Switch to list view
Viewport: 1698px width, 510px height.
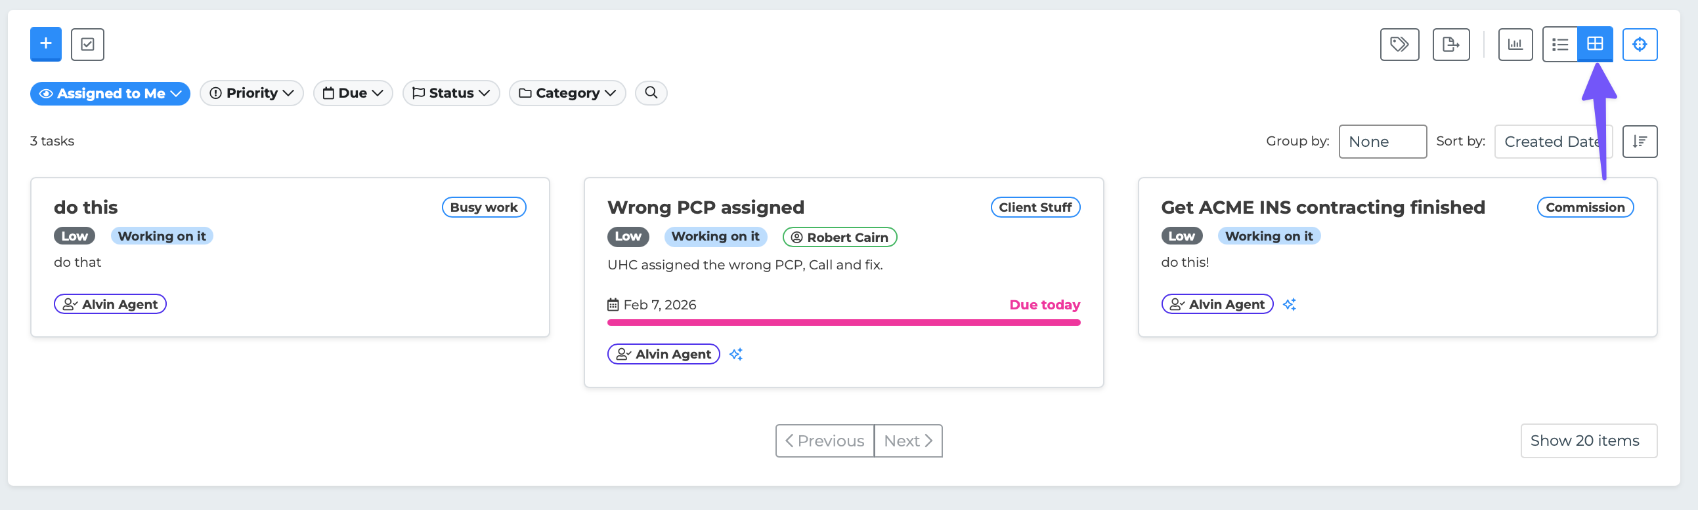[x=1559, y=44]
